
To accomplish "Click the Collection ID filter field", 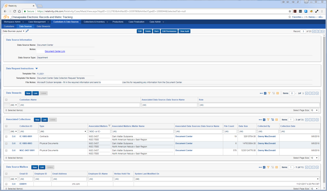I will pos(29,131).
